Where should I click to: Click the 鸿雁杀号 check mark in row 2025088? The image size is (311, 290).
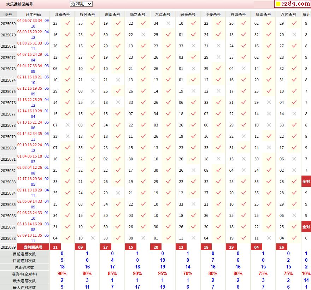point(68,238)
